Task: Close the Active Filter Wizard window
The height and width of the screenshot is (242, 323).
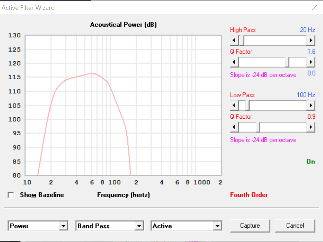Action: (x=315, y=7)
